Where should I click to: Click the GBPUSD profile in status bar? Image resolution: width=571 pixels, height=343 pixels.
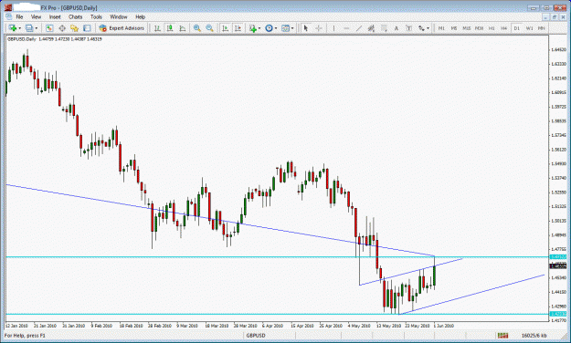256,336
